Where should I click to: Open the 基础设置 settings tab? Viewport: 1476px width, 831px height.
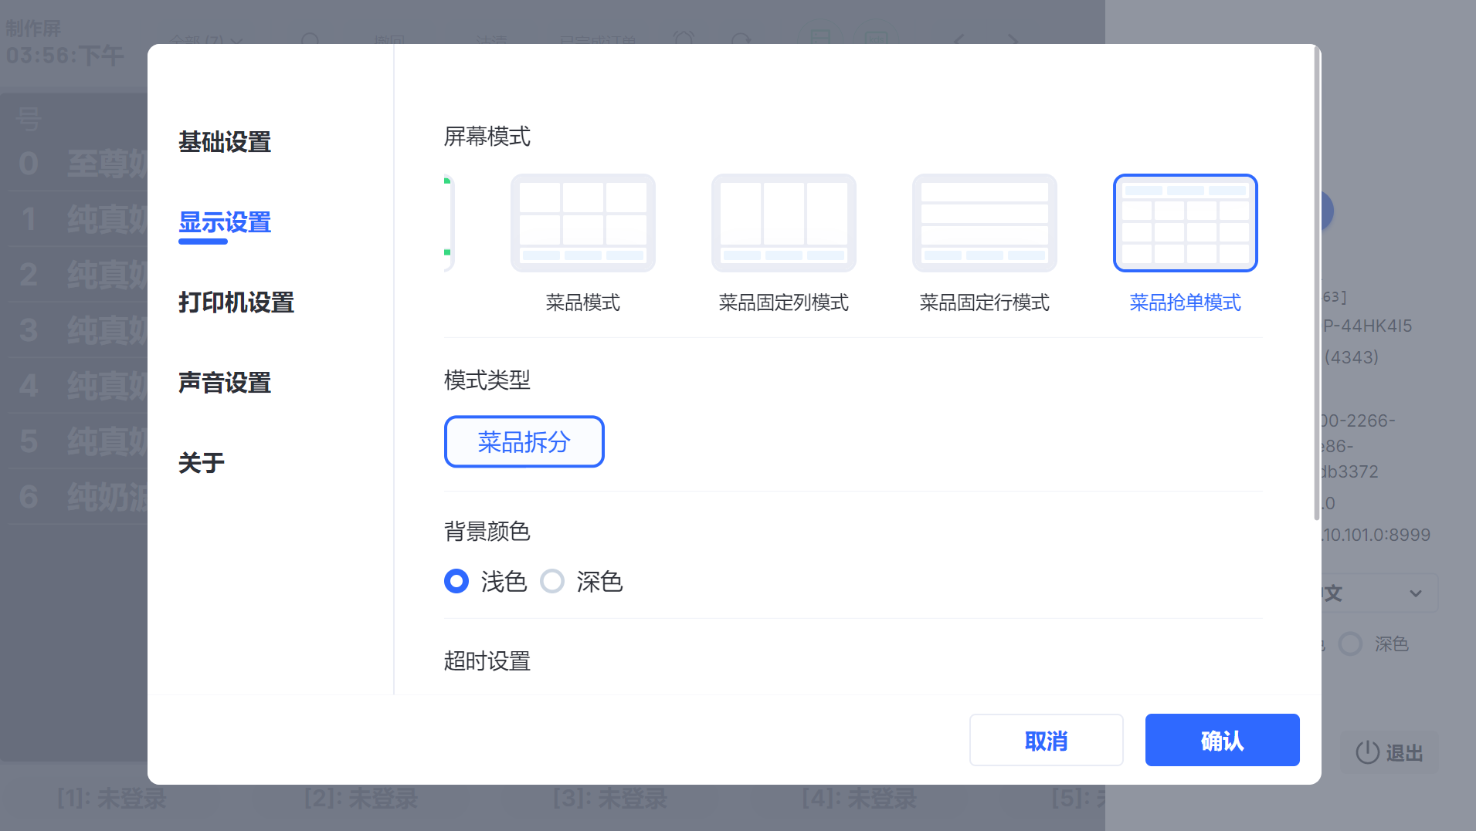point(225,142)
